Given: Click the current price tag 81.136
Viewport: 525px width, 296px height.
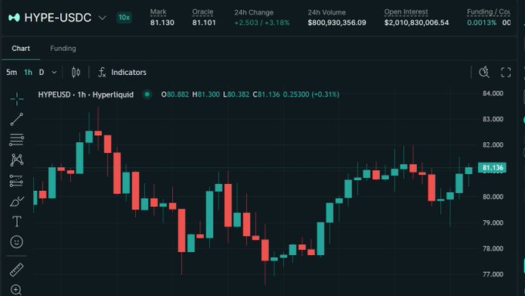Looking at the screenshot, I should [493, 168].
